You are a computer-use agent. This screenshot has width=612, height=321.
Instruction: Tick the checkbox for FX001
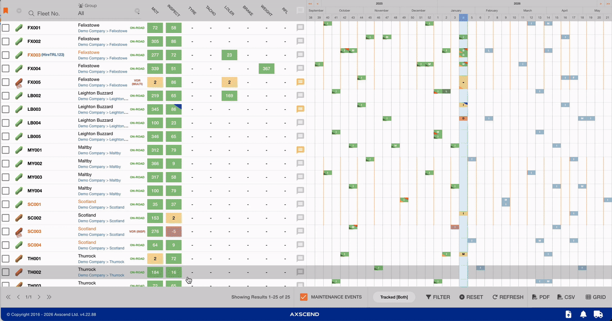pyautogui.click(x=6, y=28)
